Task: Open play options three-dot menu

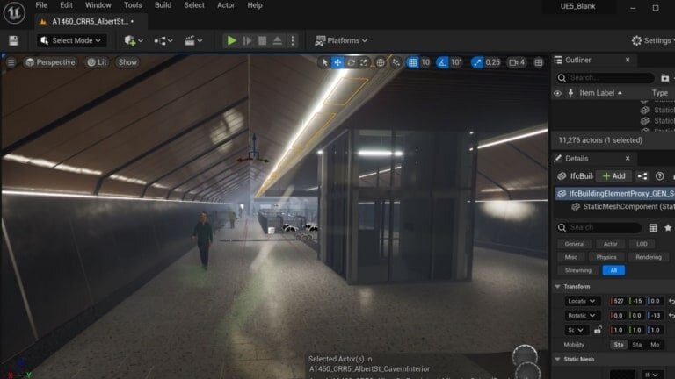Action: (293, 41)
